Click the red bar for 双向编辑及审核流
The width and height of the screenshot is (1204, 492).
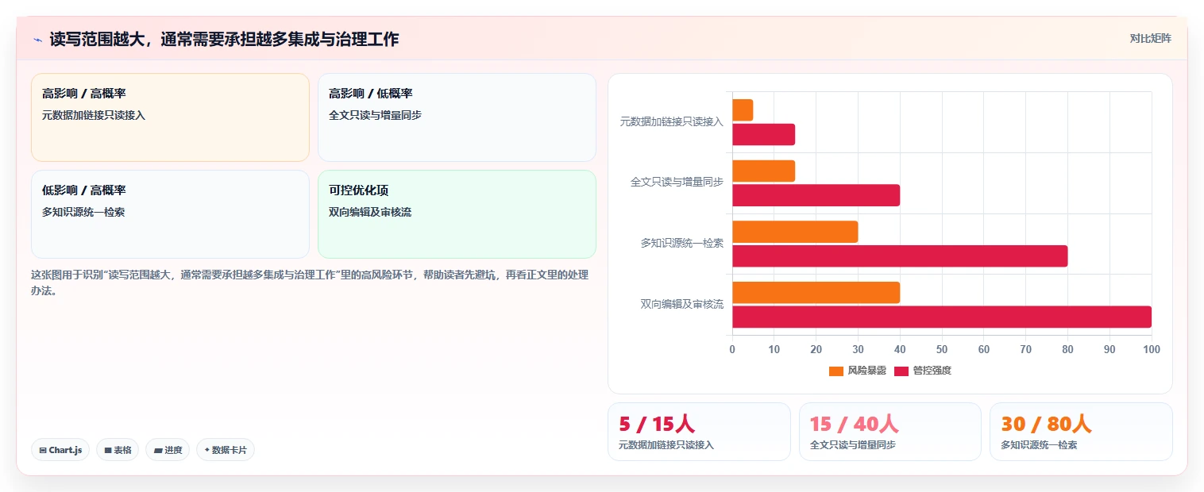point(942,317)
